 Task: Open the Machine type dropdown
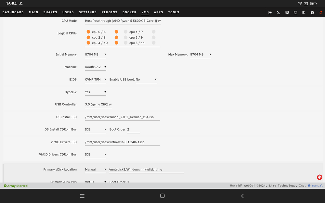tap(96, 67)
